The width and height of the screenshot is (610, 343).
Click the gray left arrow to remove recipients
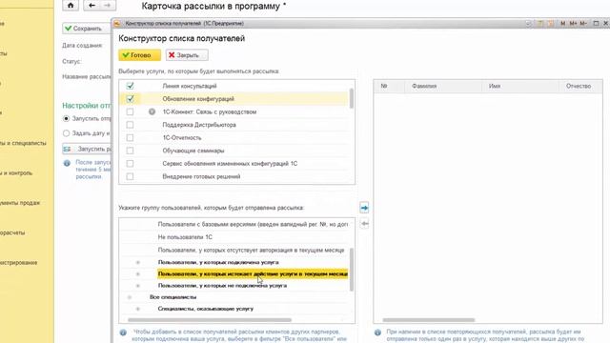364,224
